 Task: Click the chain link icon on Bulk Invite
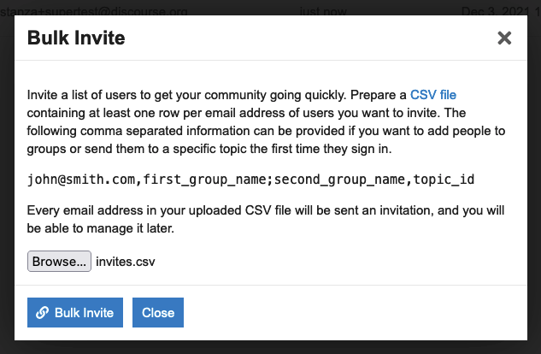42,313
